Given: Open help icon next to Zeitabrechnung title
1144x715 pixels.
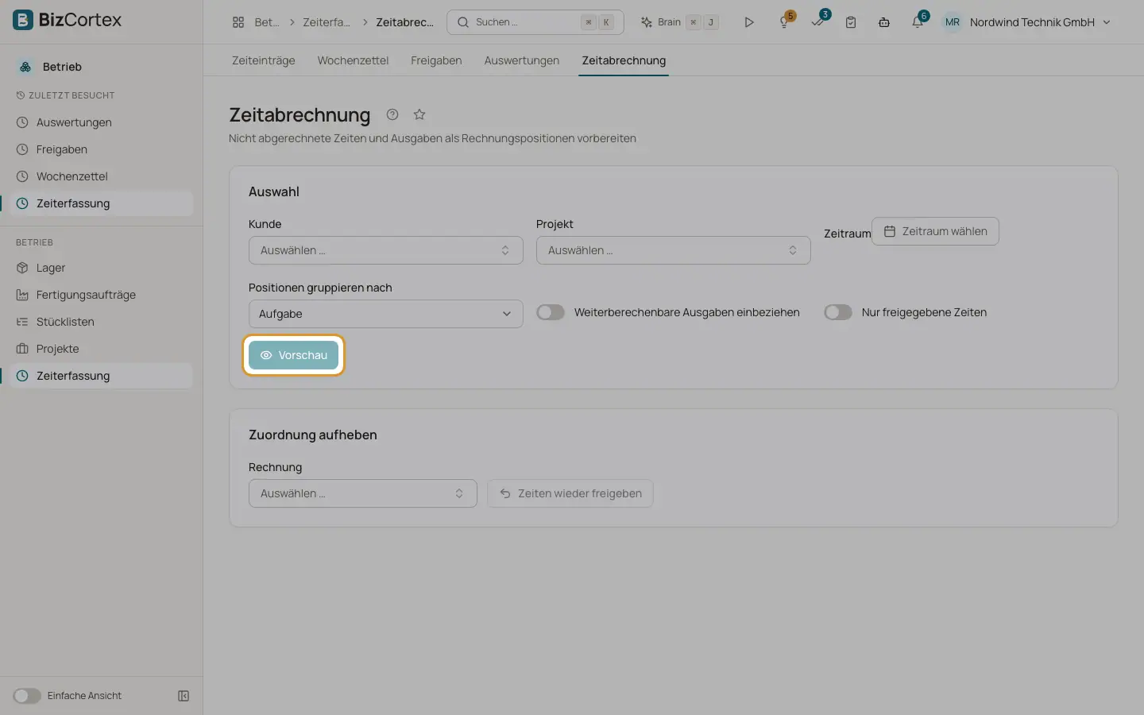Looking at the screenshot, I should click(392, 114).
